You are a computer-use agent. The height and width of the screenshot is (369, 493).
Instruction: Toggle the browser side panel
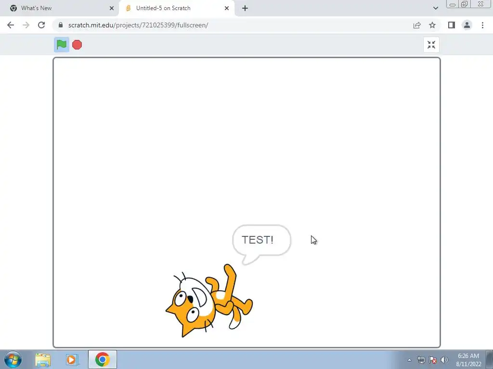coord(452,25)
